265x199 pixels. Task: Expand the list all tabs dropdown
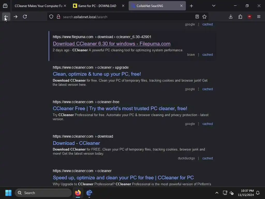coord(214,6)
